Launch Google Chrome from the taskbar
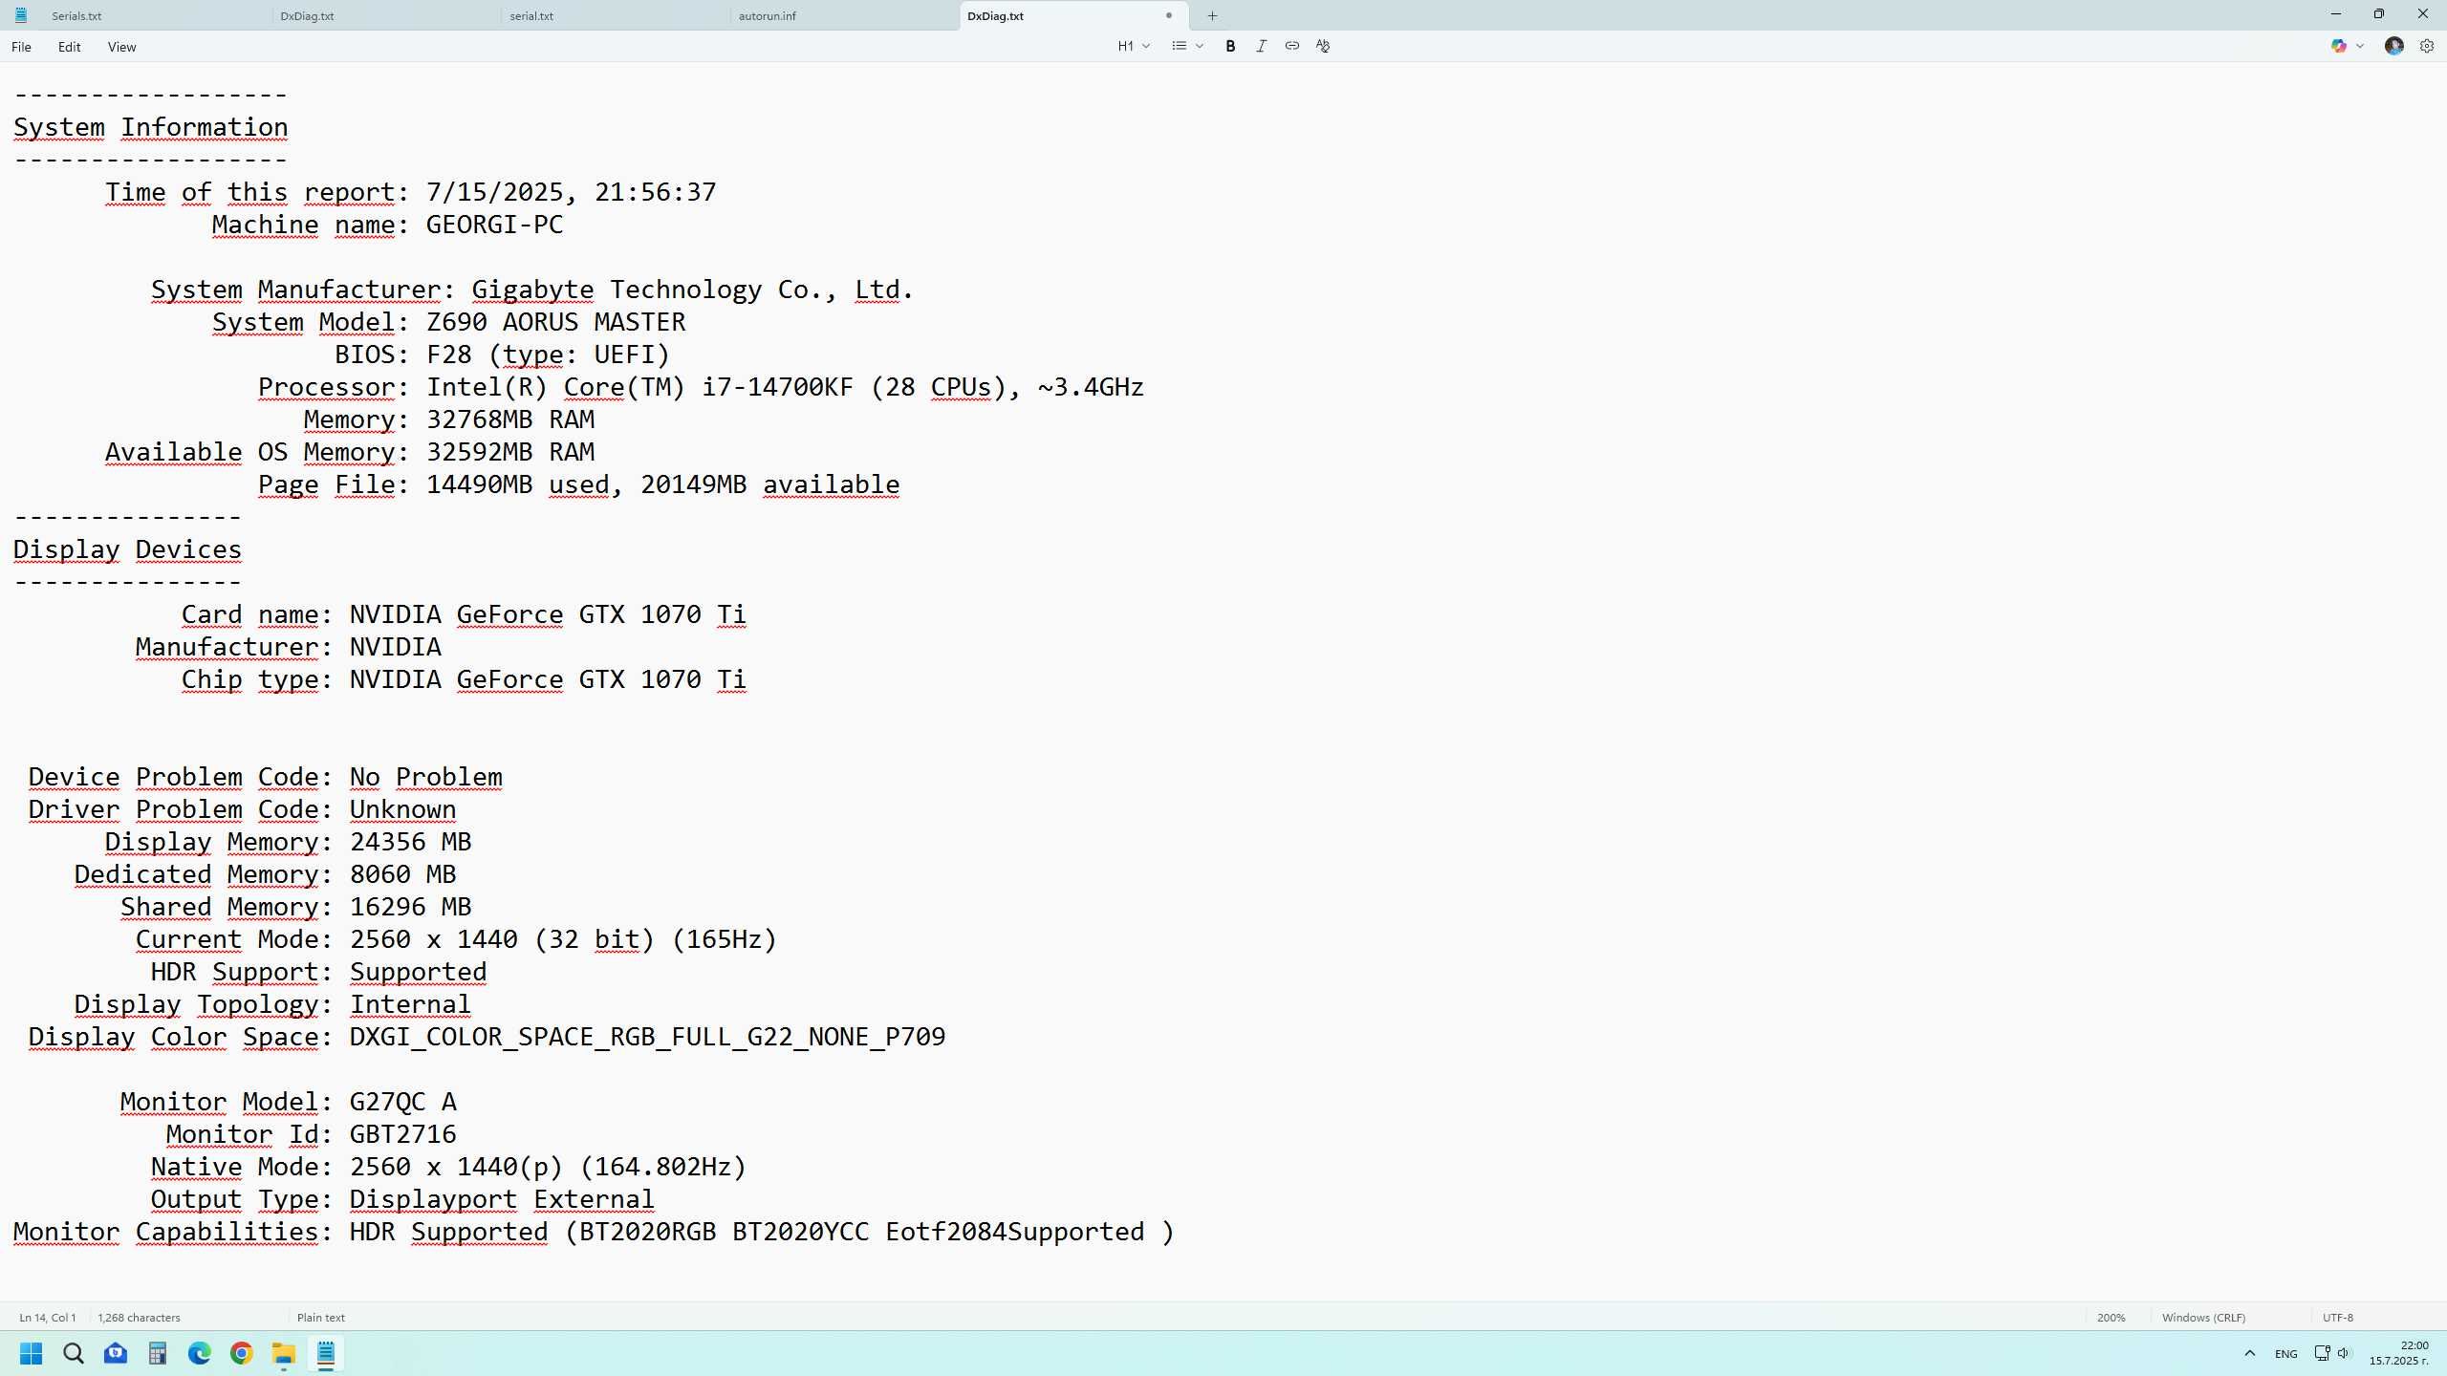 tap(242, 1353)
